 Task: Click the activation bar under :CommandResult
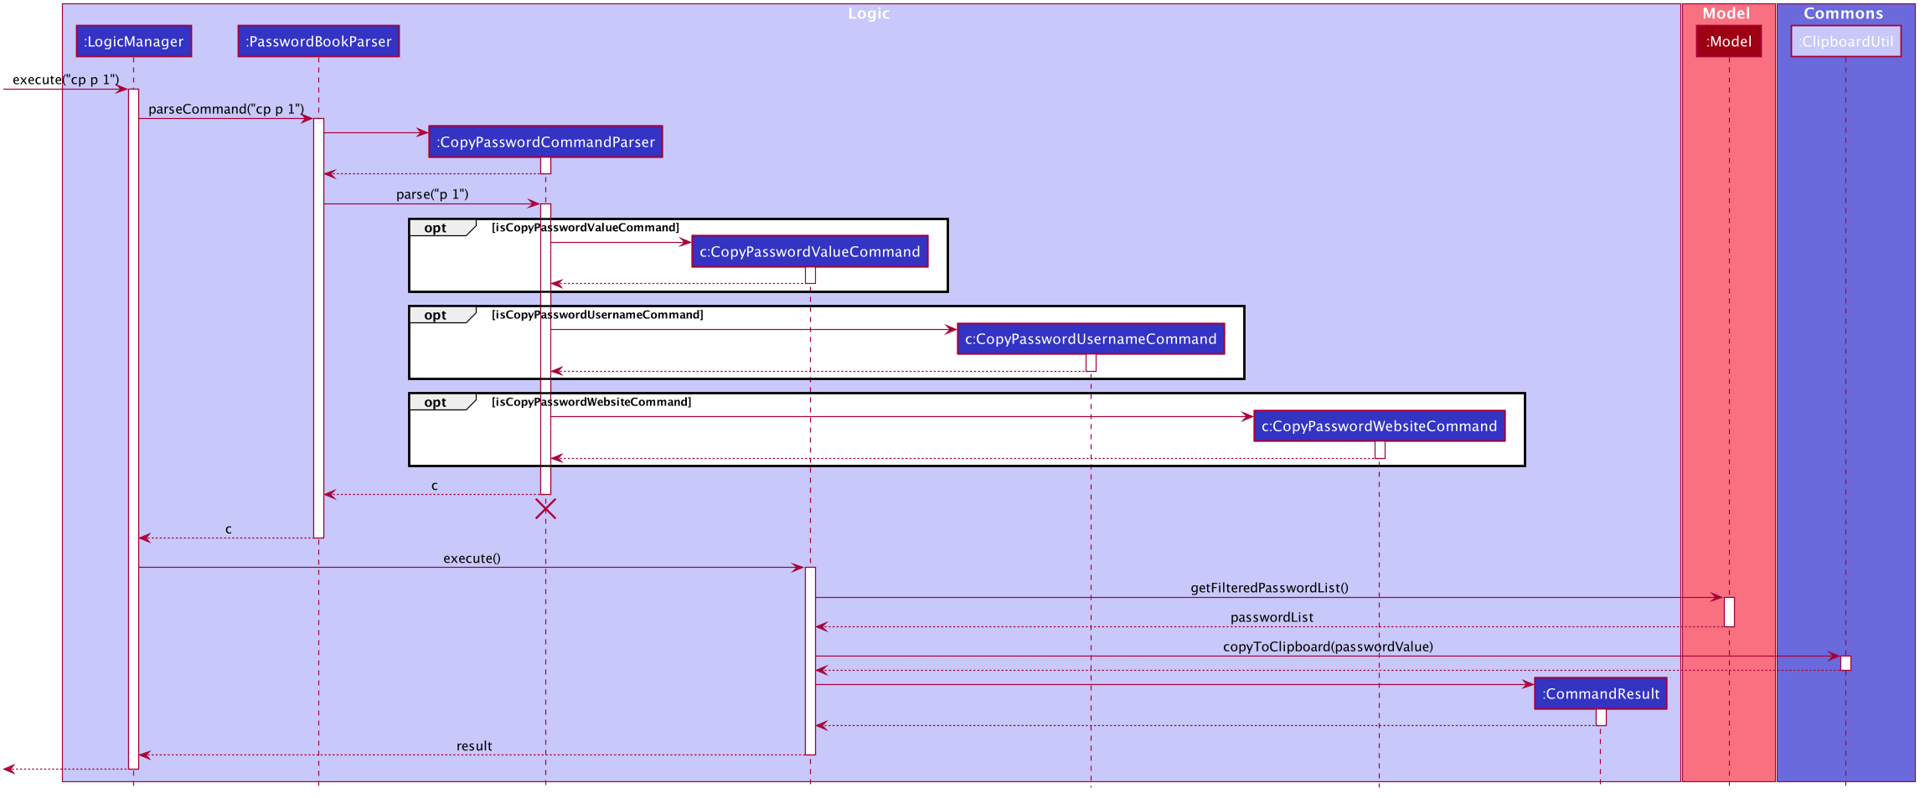tap(1601, 717)
